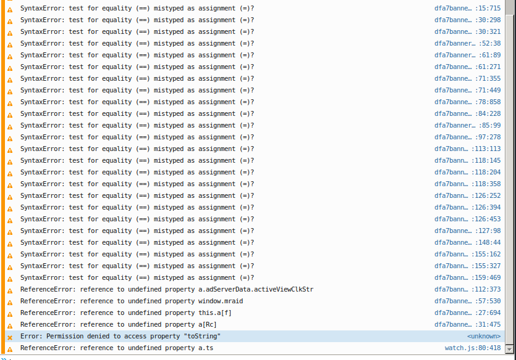Open source link dfa7bann :159:469
The image size is (516, 360).
[x=467, y=277]
